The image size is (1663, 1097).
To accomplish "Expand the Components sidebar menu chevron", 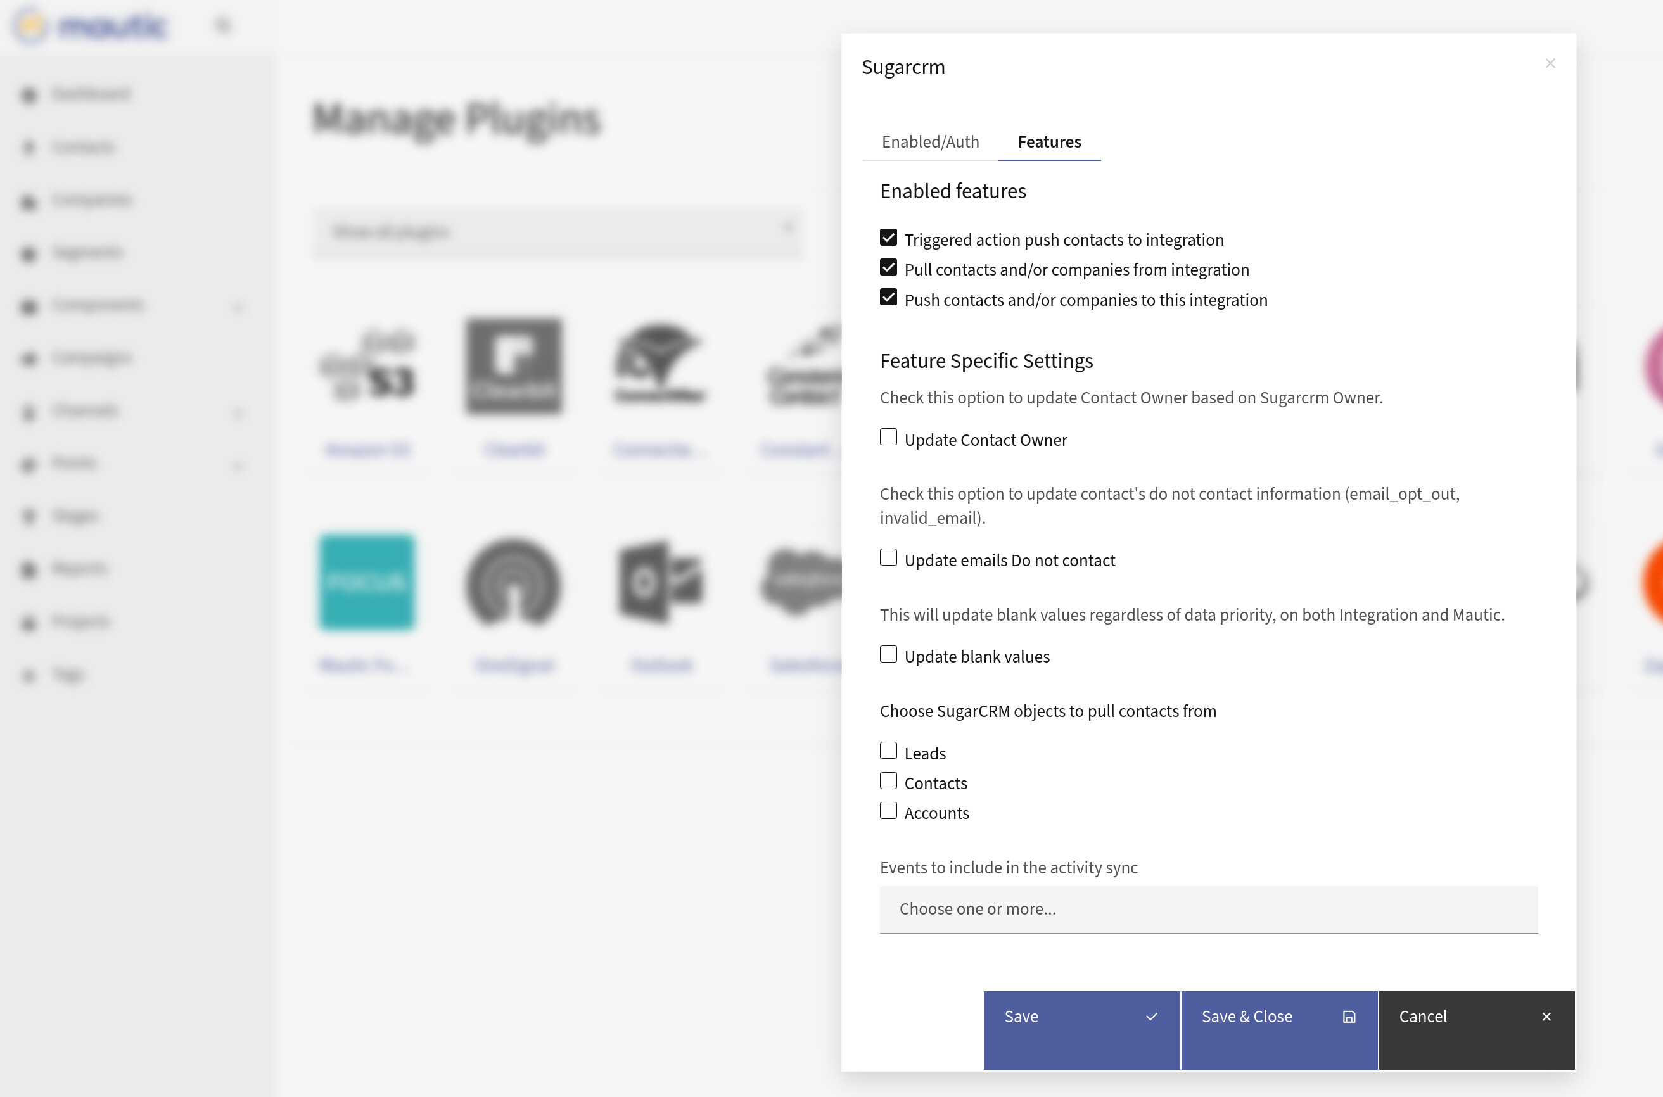I will click(237, 307).
